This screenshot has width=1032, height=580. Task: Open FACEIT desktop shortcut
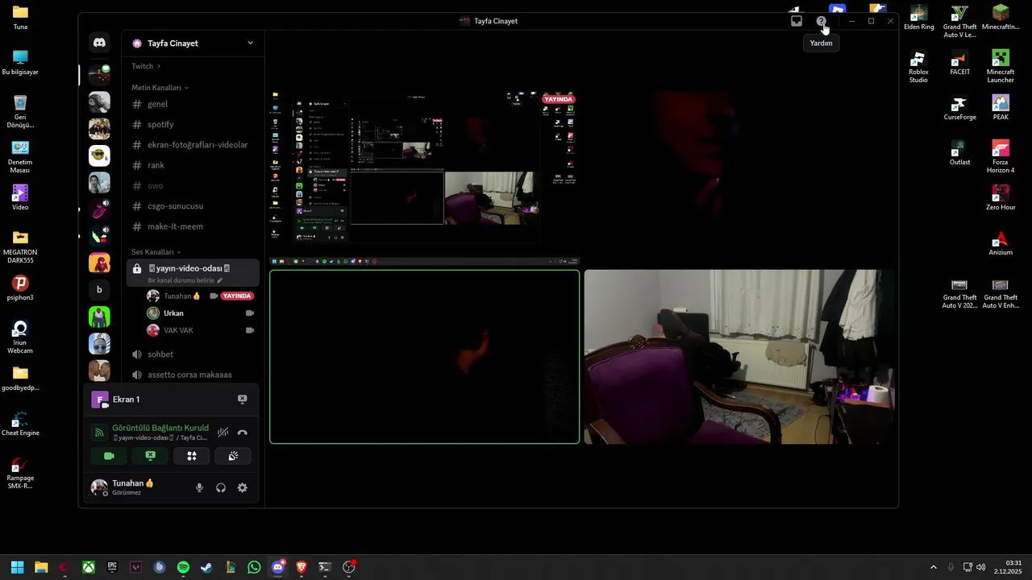(x=959, y=63)
